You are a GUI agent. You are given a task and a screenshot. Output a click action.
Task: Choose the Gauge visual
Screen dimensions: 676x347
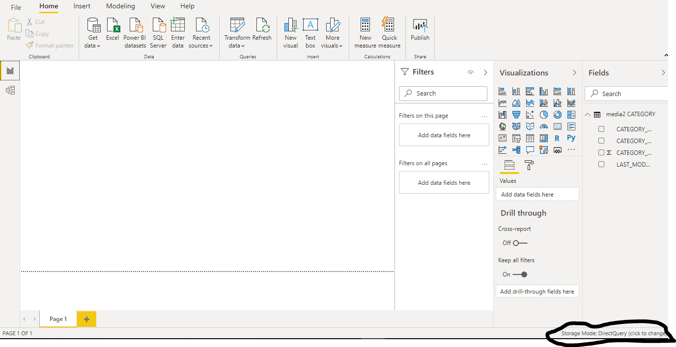pos(543,126)
